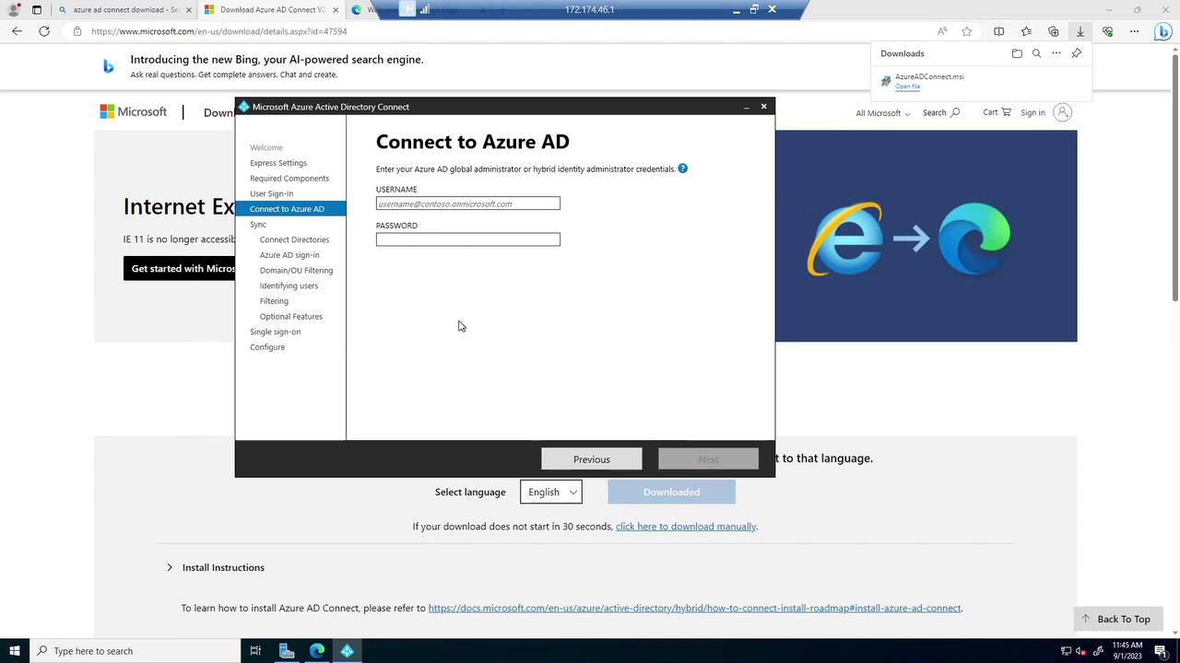Screen dimensions: 1180x663
Task: Click the Sync step in the sidebar
Action: [x=258, y=225]
